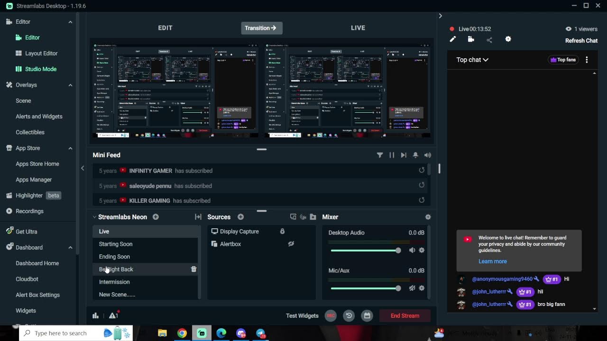The width and height of the screenshot is (607, 341).
Task: Toggle Studio Mode in the sidebar
Action: click(x=41, y=69)
